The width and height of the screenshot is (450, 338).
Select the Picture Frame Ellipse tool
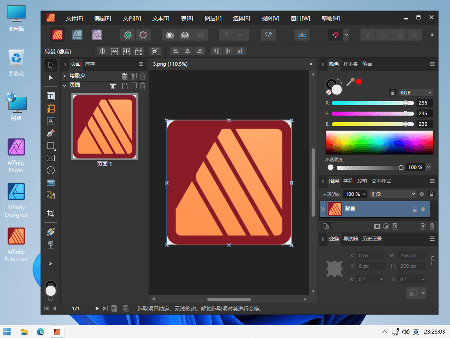51,170
